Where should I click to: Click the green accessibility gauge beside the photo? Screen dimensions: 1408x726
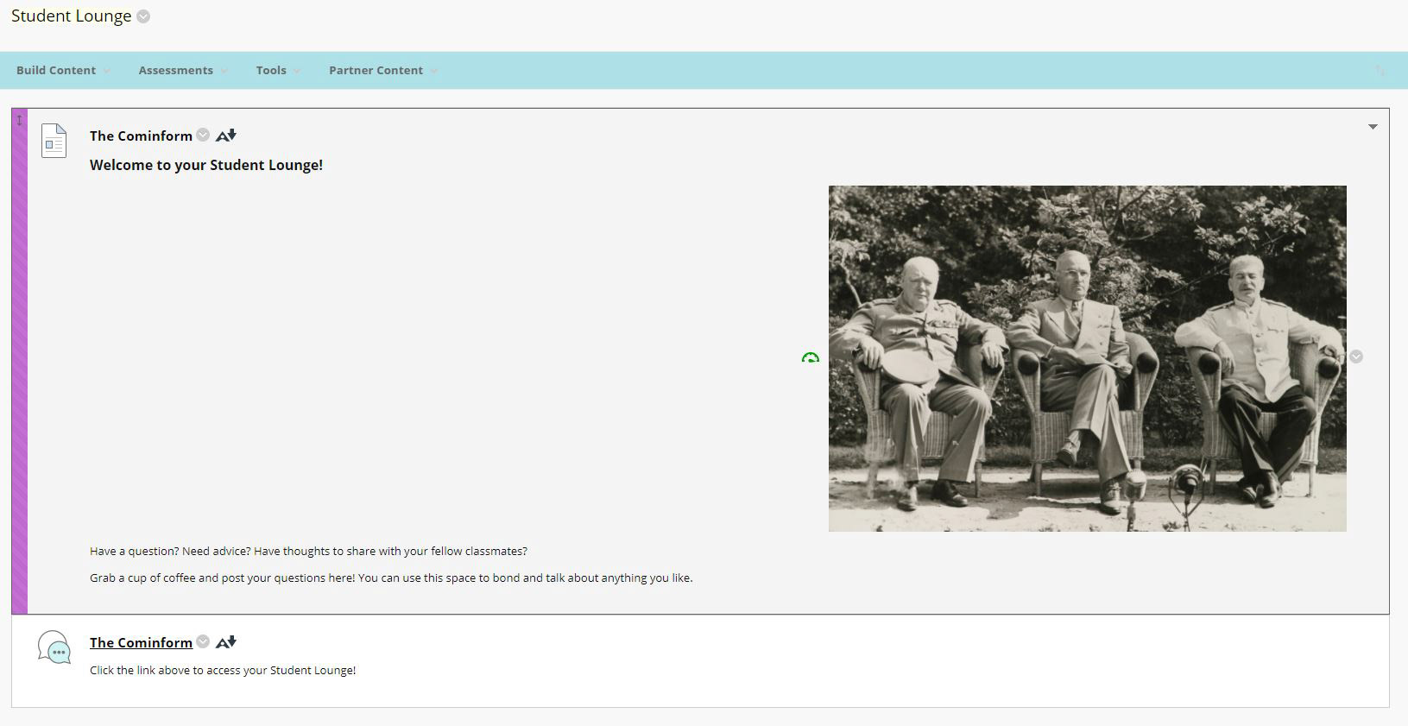(x=810, y=357)
